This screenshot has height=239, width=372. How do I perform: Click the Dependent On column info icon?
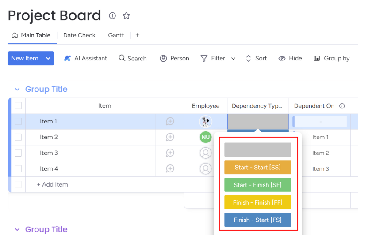point(342,106)
